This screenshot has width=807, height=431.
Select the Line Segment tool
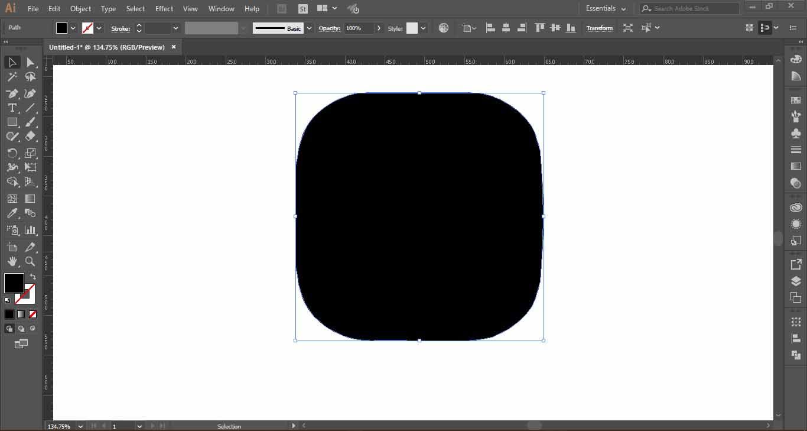30,108
